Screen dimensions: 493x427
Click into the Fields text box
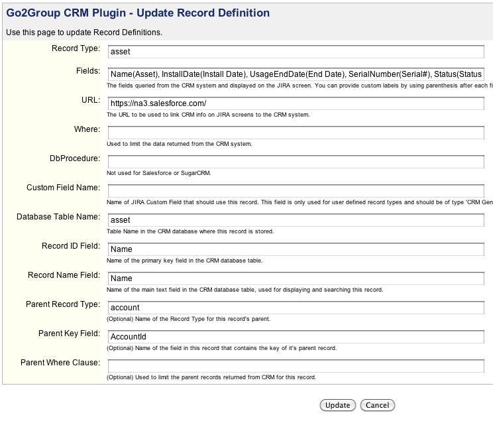(x=296, y=74)
